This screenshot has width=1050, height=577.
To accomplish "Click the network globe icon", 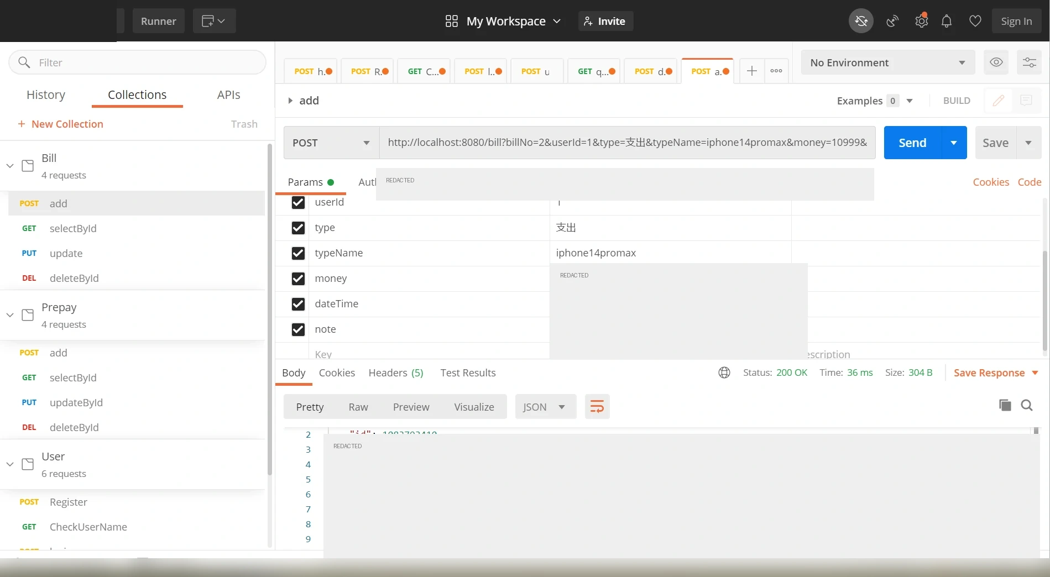I will tap(724, 373).
